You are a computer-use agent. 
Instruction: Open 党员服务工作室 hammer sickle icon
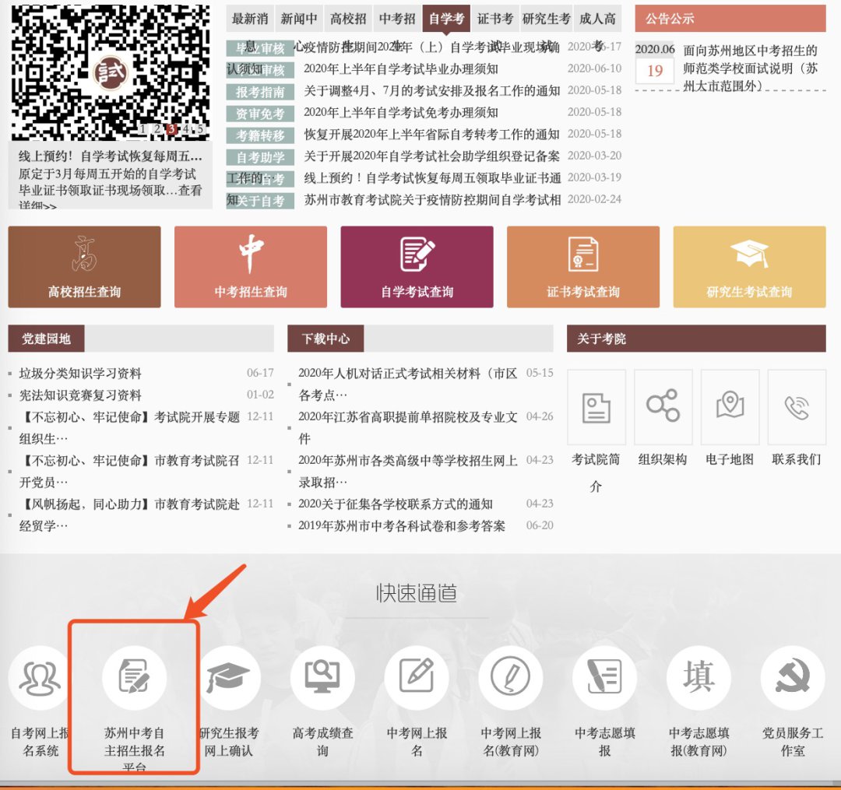point(793,677)
